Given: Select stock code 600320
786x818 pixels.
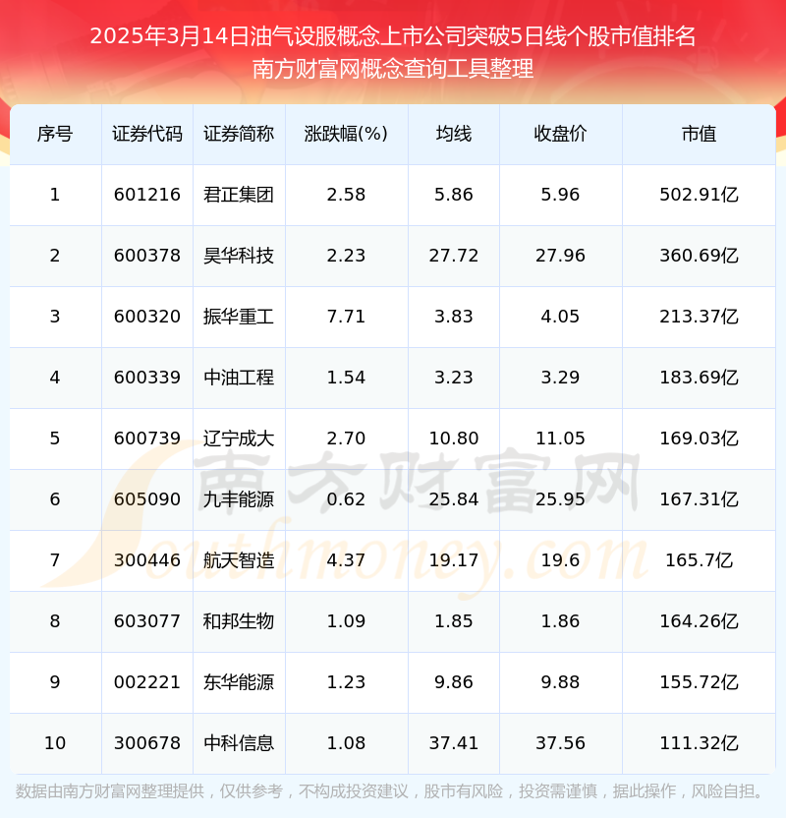Looking at the screenshot, I should (x=147, y=317).
